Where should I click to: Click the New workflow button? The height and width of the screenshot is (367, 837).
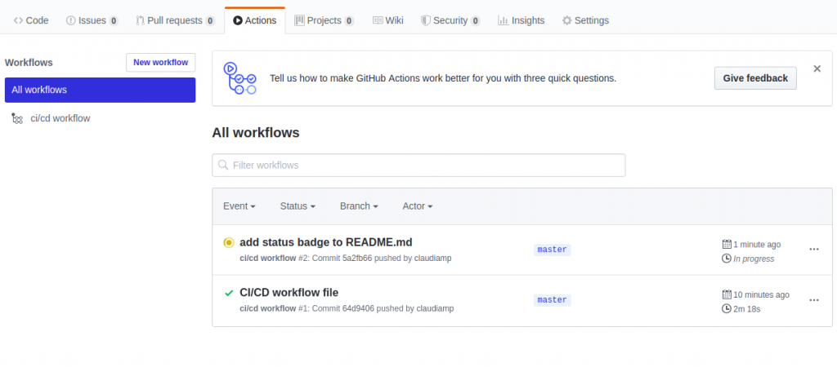[161, 62]
